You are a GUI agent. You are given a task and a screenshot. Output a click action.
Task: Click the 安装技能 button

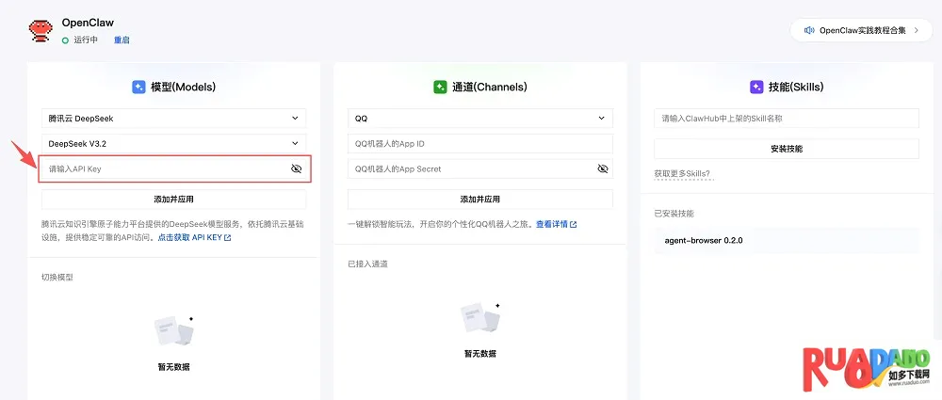tap(787, 149)
